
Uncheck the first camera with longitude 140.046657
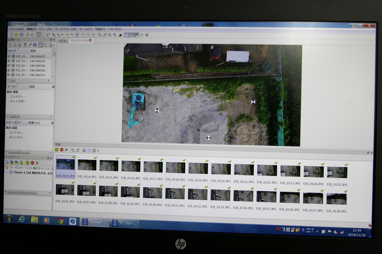tap(9, 56)
